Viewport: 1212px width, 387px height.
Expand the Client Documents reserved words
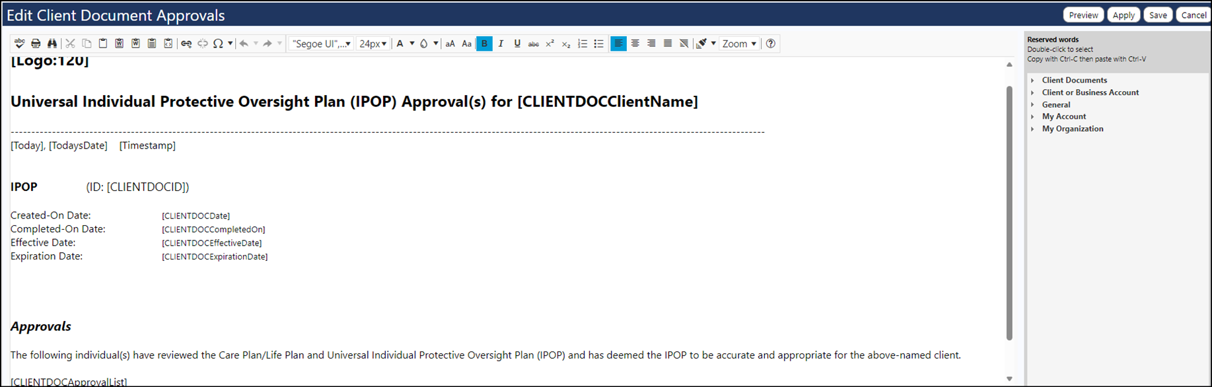pyautogui.click(x=1033, y=81)
